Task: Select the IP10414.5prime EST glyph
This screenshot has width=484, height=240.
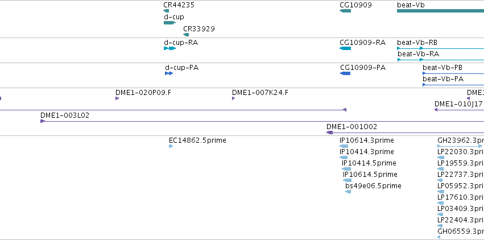Action: [x=346, y=169]
